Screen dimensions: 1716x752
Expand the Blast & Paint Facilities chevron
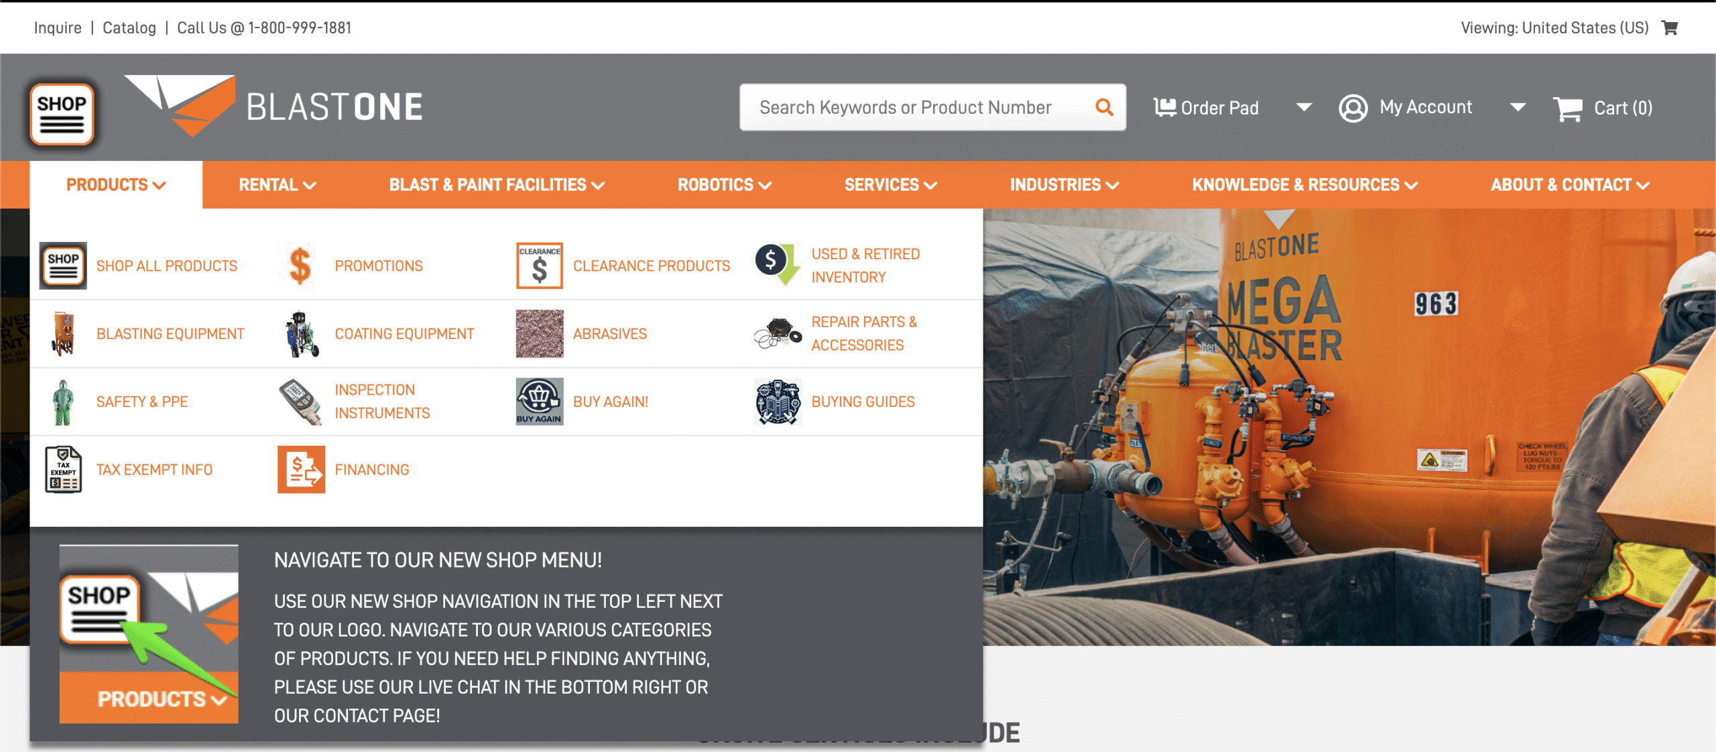click(598, 186)
